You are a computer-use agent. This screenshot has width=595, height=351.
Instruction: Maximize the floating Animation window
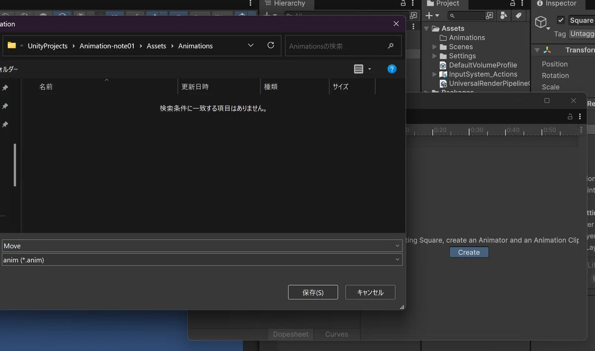547,100
